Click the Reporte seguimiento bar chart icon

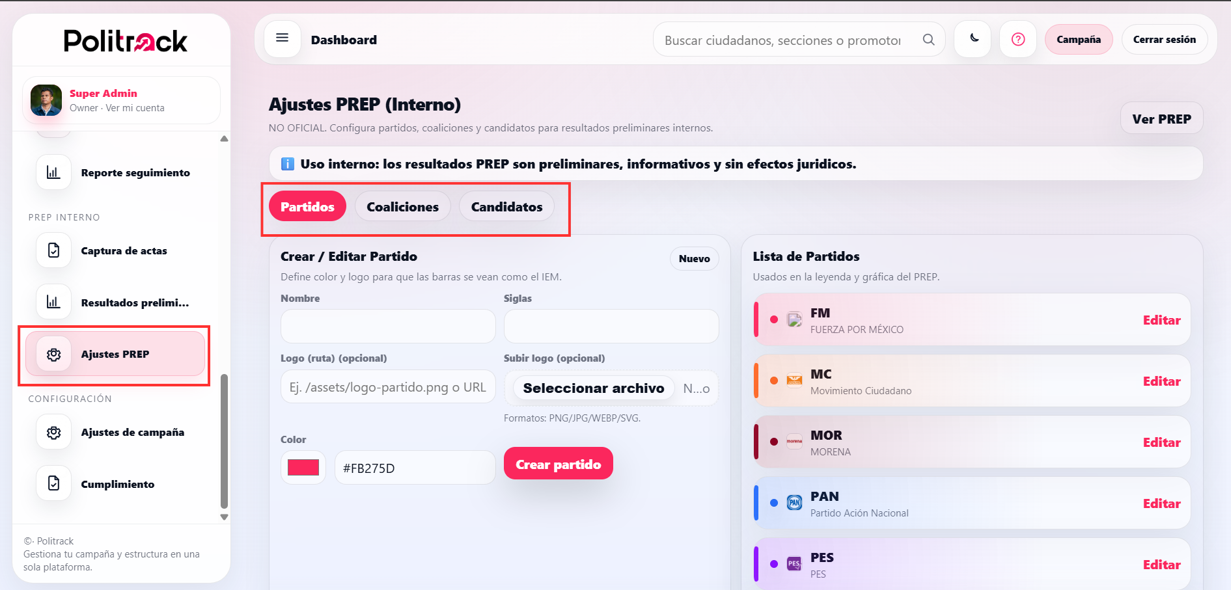click(53, 172)
